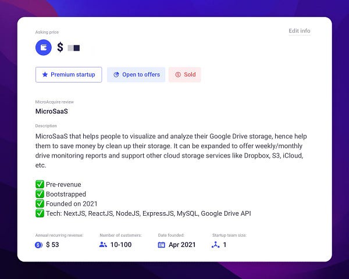Select the Open to offers badge
Screen dimensions: 349x279
coord(136,74)
